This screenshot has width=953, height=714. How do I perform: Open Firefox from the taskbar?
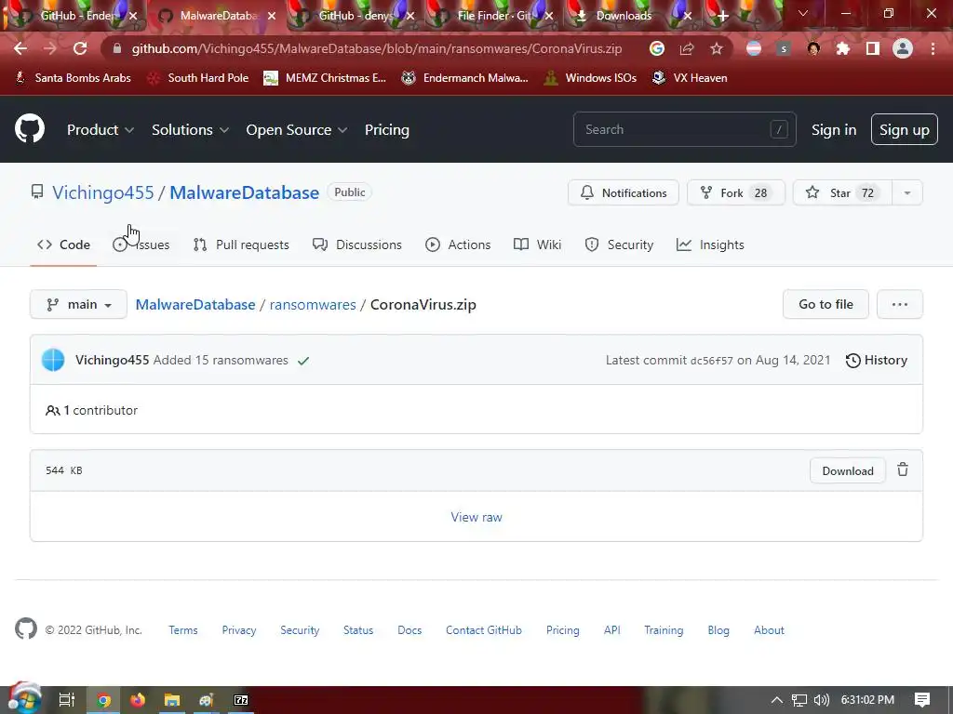point(138,700)
